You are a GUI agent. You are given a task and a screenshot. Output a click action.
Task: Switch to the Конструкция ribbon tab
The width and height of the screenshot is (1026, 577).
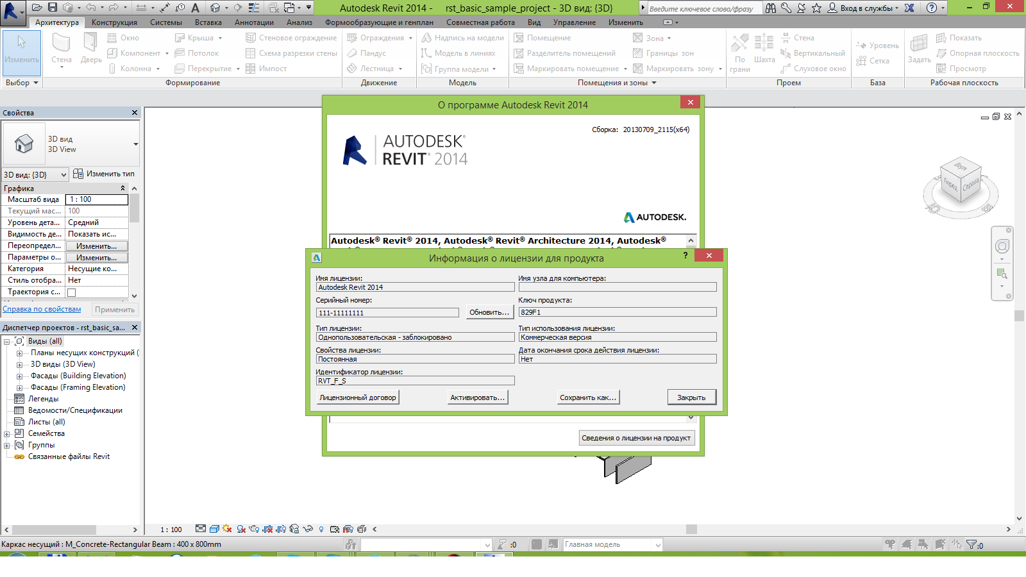114,22
